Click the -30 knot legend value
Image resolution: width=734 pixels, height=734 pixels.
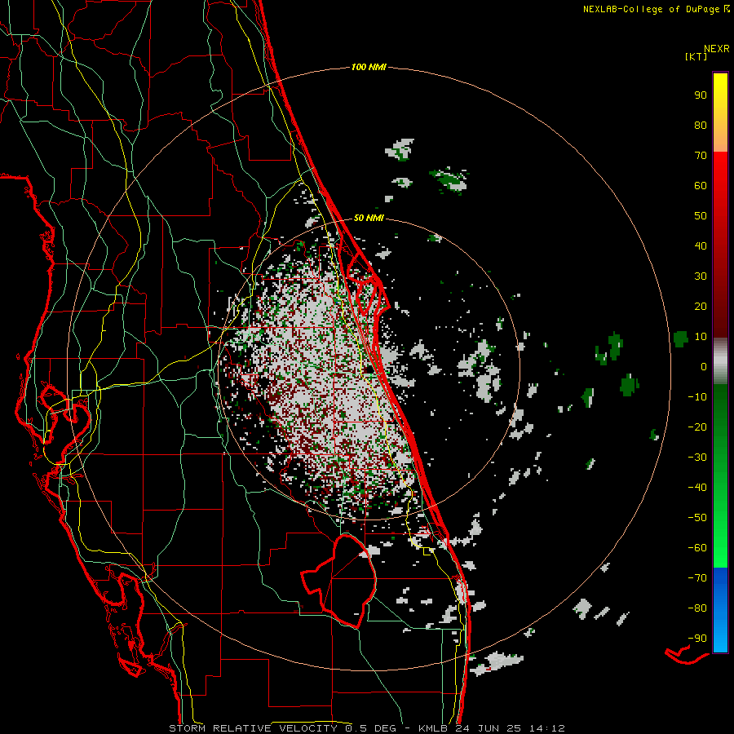[697, 458]
